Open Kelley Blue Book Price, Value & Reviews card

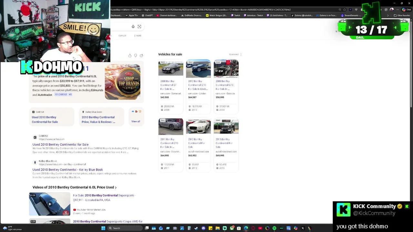(x=101, y=117)
